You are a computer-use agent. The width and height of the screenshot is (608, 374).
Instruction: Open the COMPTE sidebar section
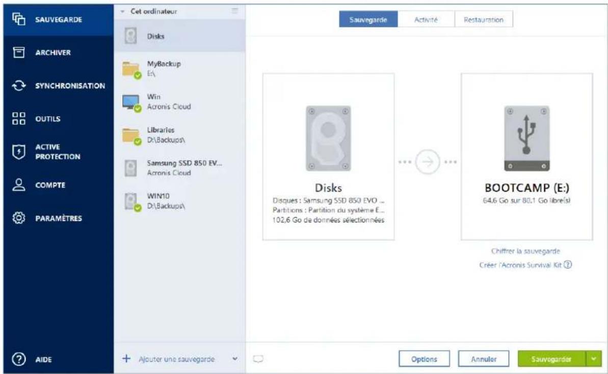[x=59, y=185]
